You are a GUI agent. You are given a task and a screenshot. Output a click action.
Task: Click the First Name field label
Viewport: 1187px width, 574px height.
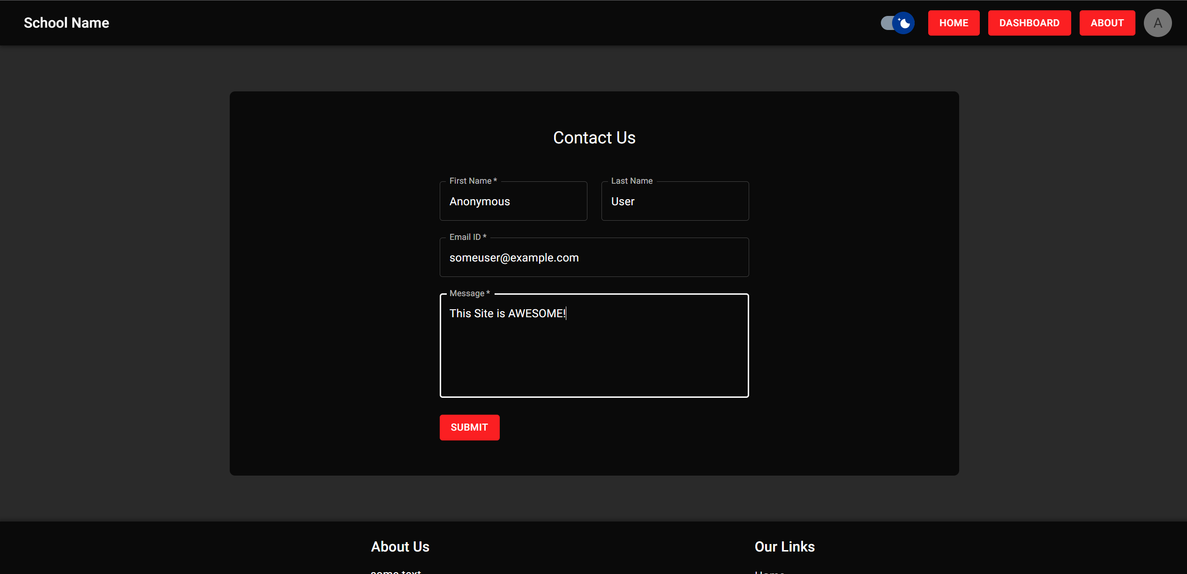(470, 181)
